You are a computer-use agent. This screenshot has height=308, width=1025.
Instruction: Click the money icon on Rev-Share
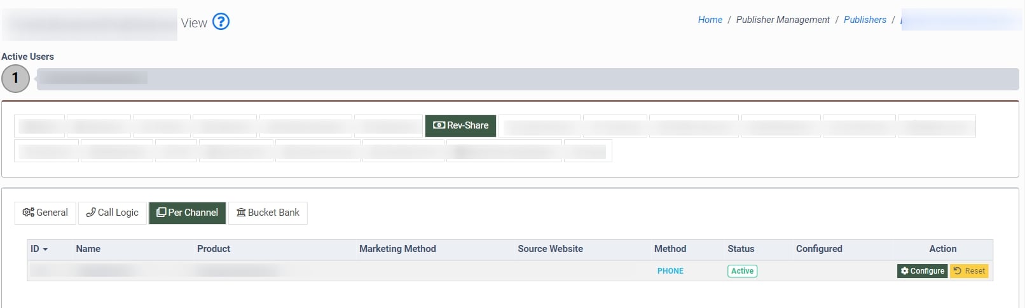click(439, 125)
